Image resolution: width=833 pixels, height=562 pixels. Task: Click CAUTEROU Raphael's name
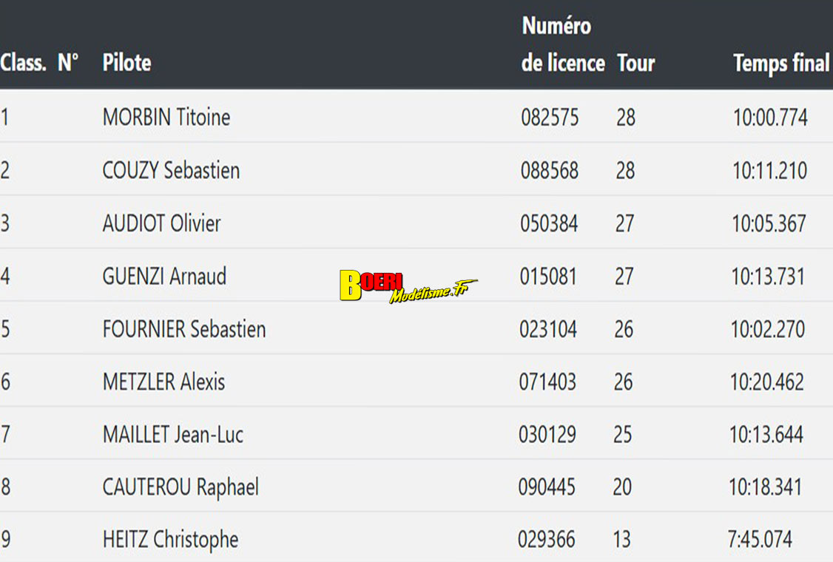click(x=181, y=487)
